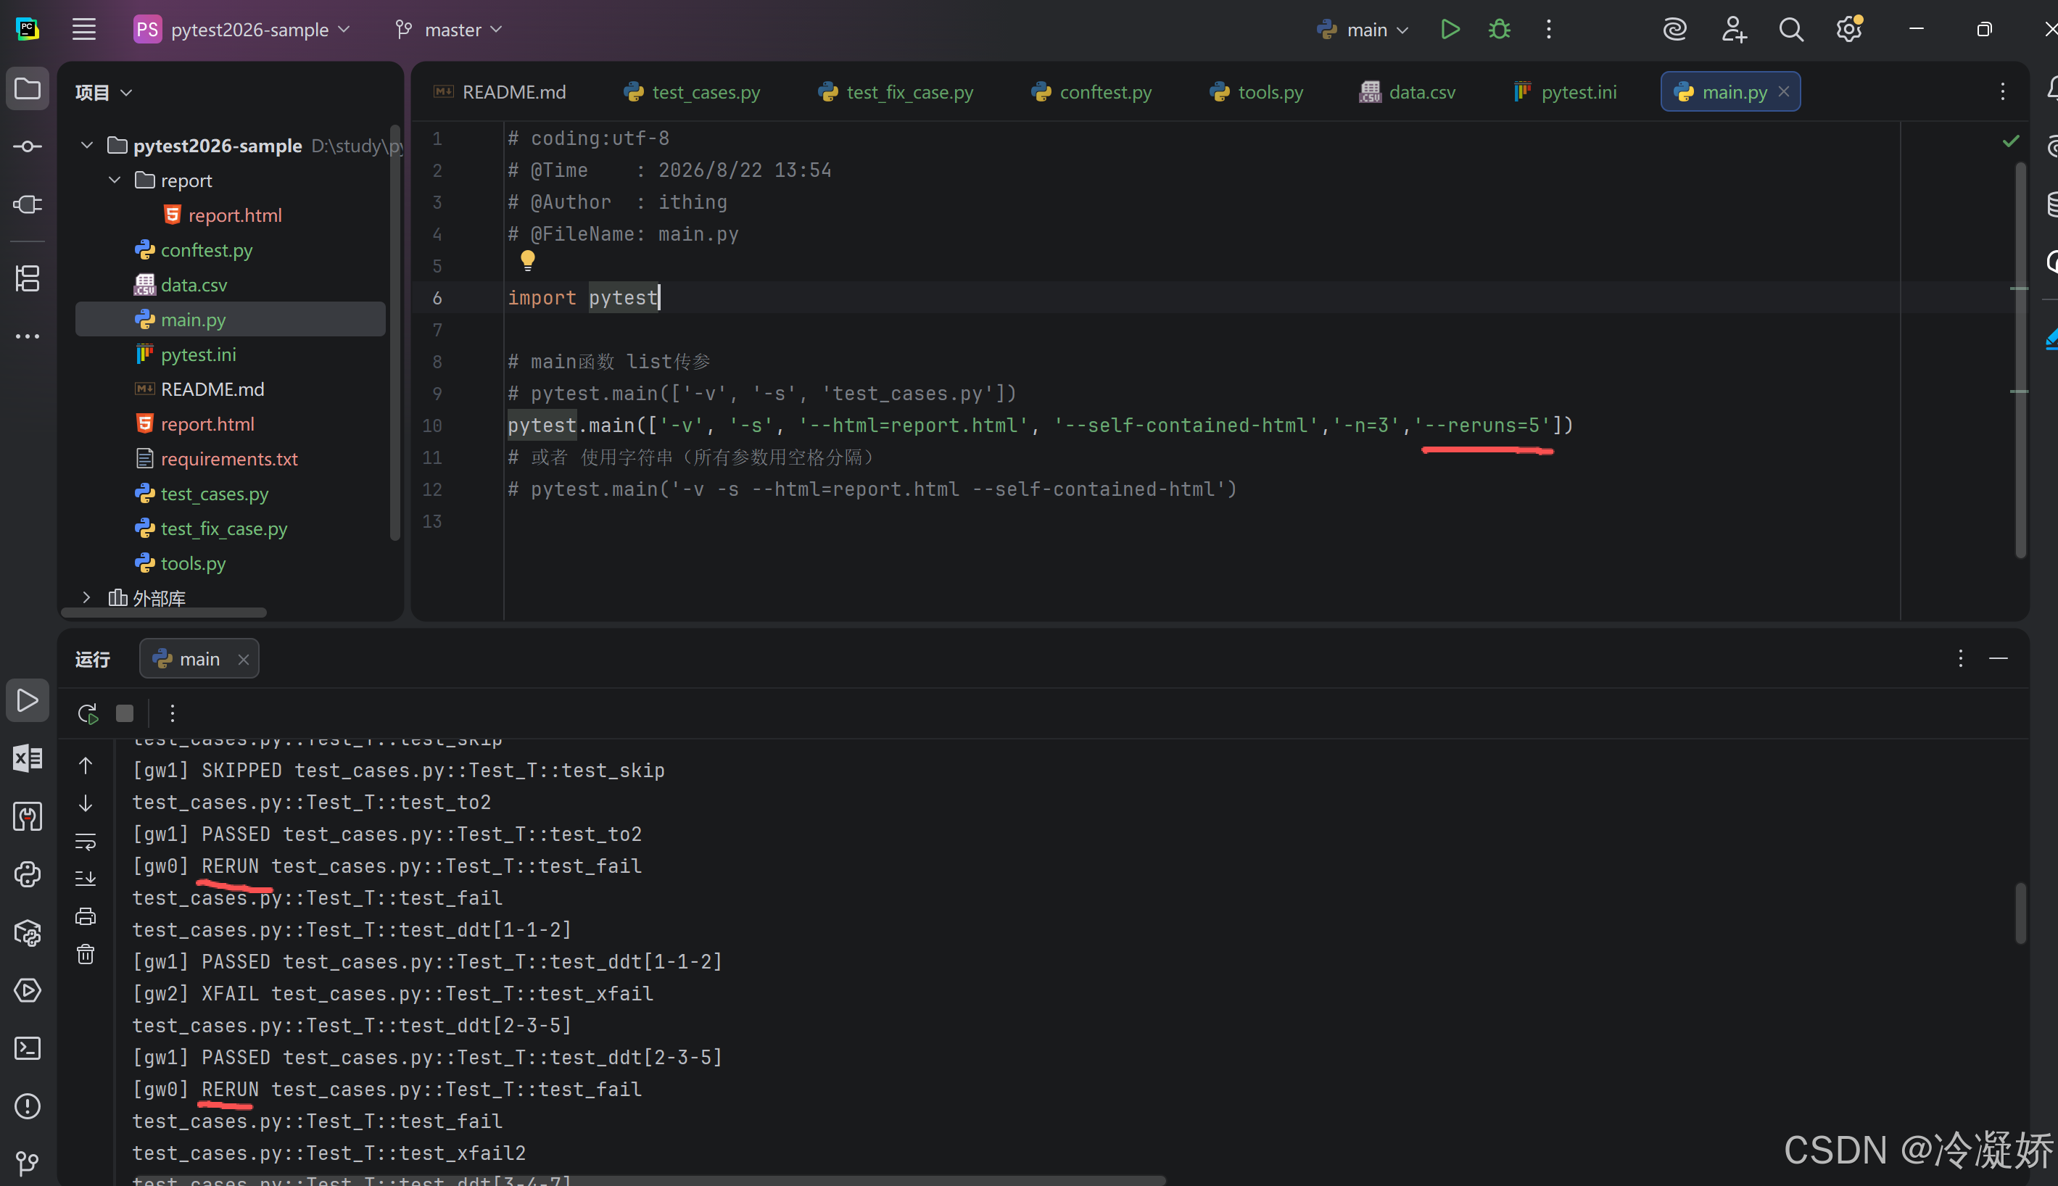2058x1186 pixels.
Task: Switch to test_cases.py editor tab
Action: [x=692, y=92]
